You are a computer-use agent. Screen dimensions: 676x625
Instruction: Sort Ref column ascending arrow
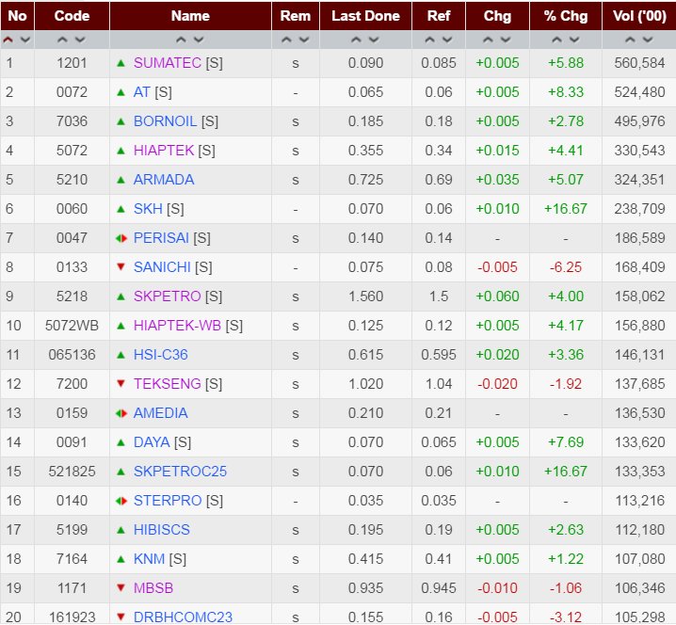pos(429,40)
